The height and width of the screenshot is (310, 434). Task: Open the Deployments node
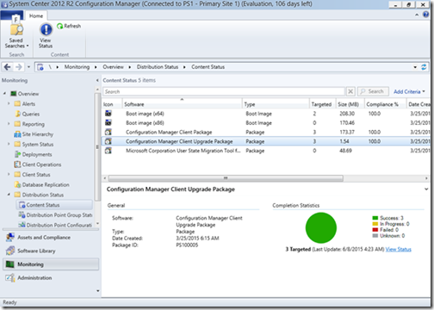click(x=34, y=154)
